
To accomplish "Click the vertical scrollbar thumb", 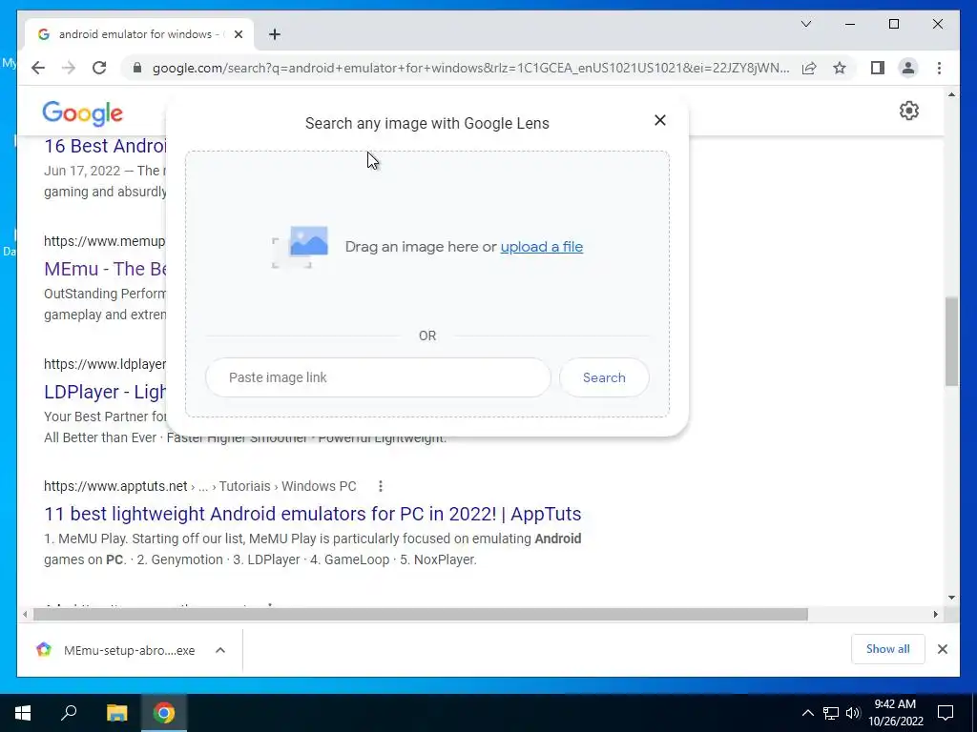I will pos(951,341).
